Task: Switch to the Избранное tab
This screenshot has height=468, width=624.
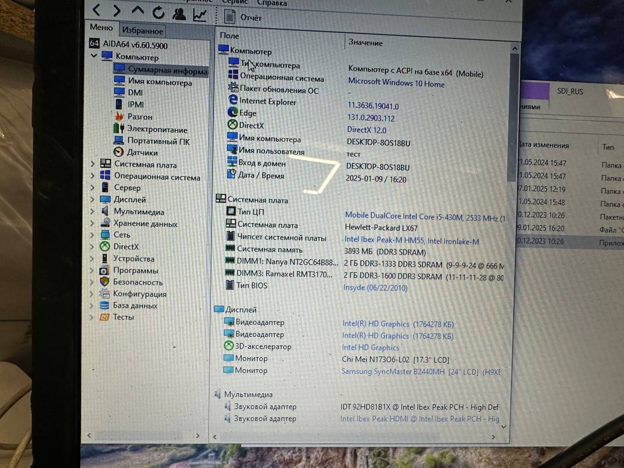Action: pos(142,31)
